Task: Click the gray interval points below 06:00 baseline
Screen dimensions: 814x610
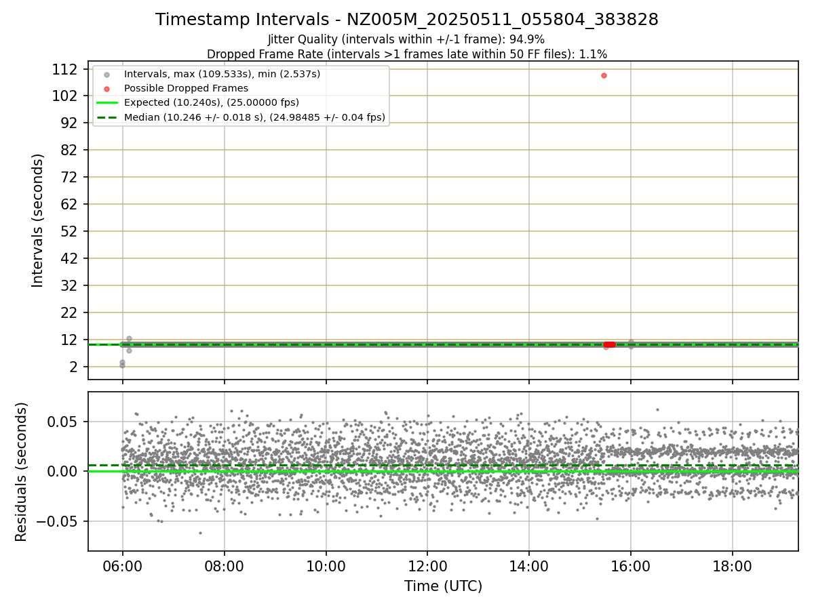Action: pyautogui.click(x=122, y=364)
